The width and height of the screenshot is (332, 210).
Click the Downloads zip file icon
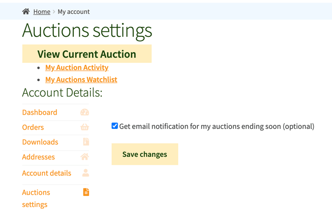point(86,142)
